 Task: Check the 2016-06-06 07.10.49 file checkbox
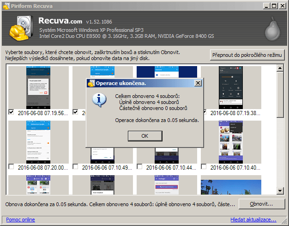click(75, 166)
